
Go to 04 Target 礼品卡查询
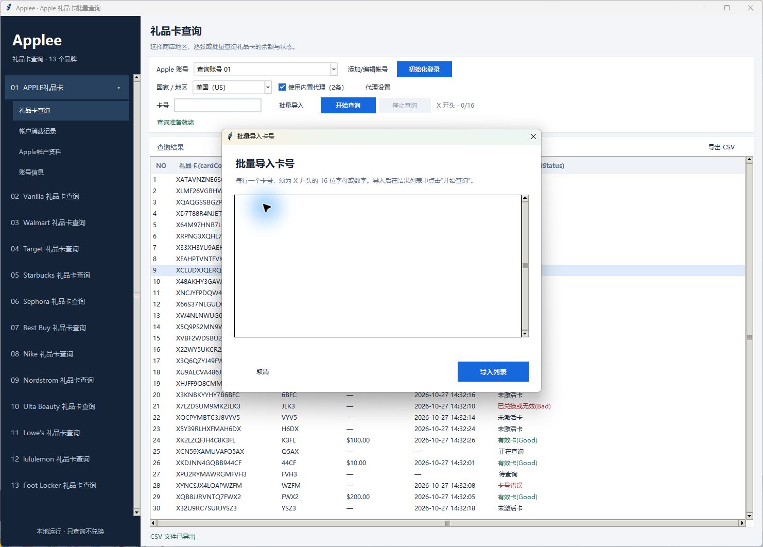point(45,249)
